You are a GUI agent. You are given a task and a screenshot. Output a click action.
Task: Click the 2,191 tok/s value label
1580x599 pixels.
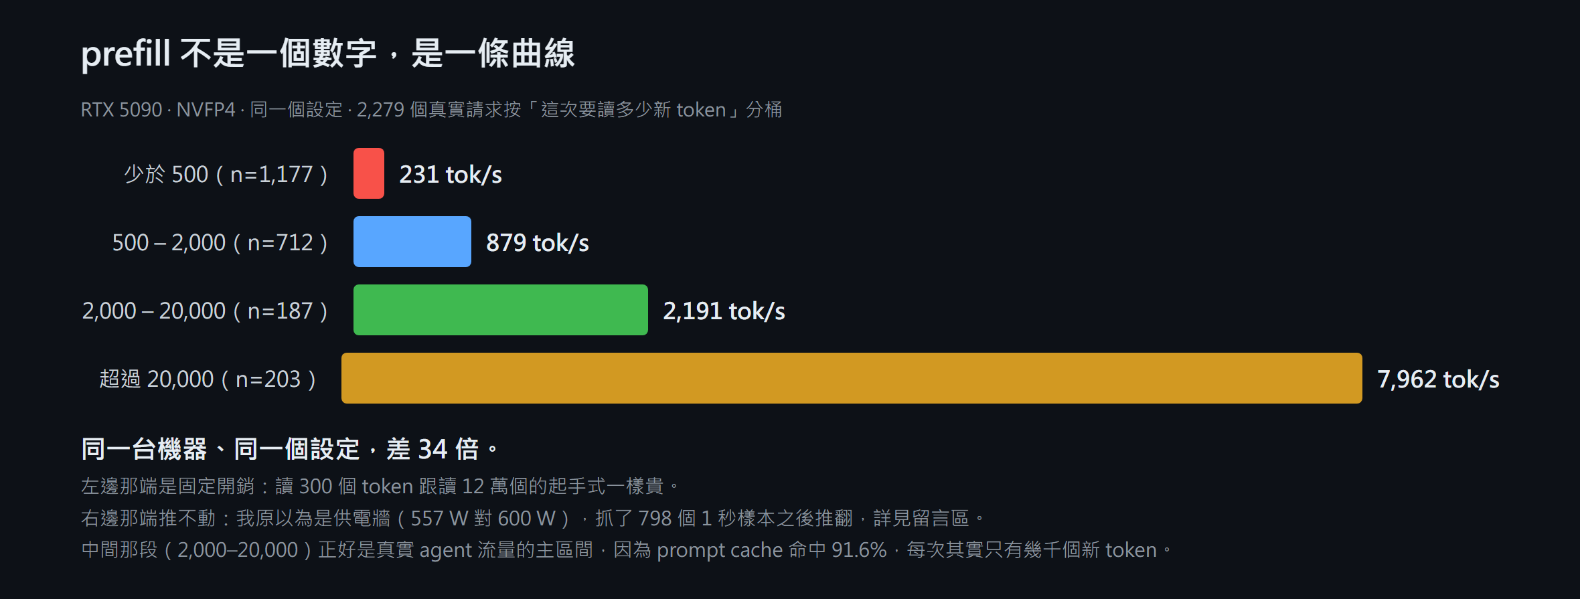724,311
